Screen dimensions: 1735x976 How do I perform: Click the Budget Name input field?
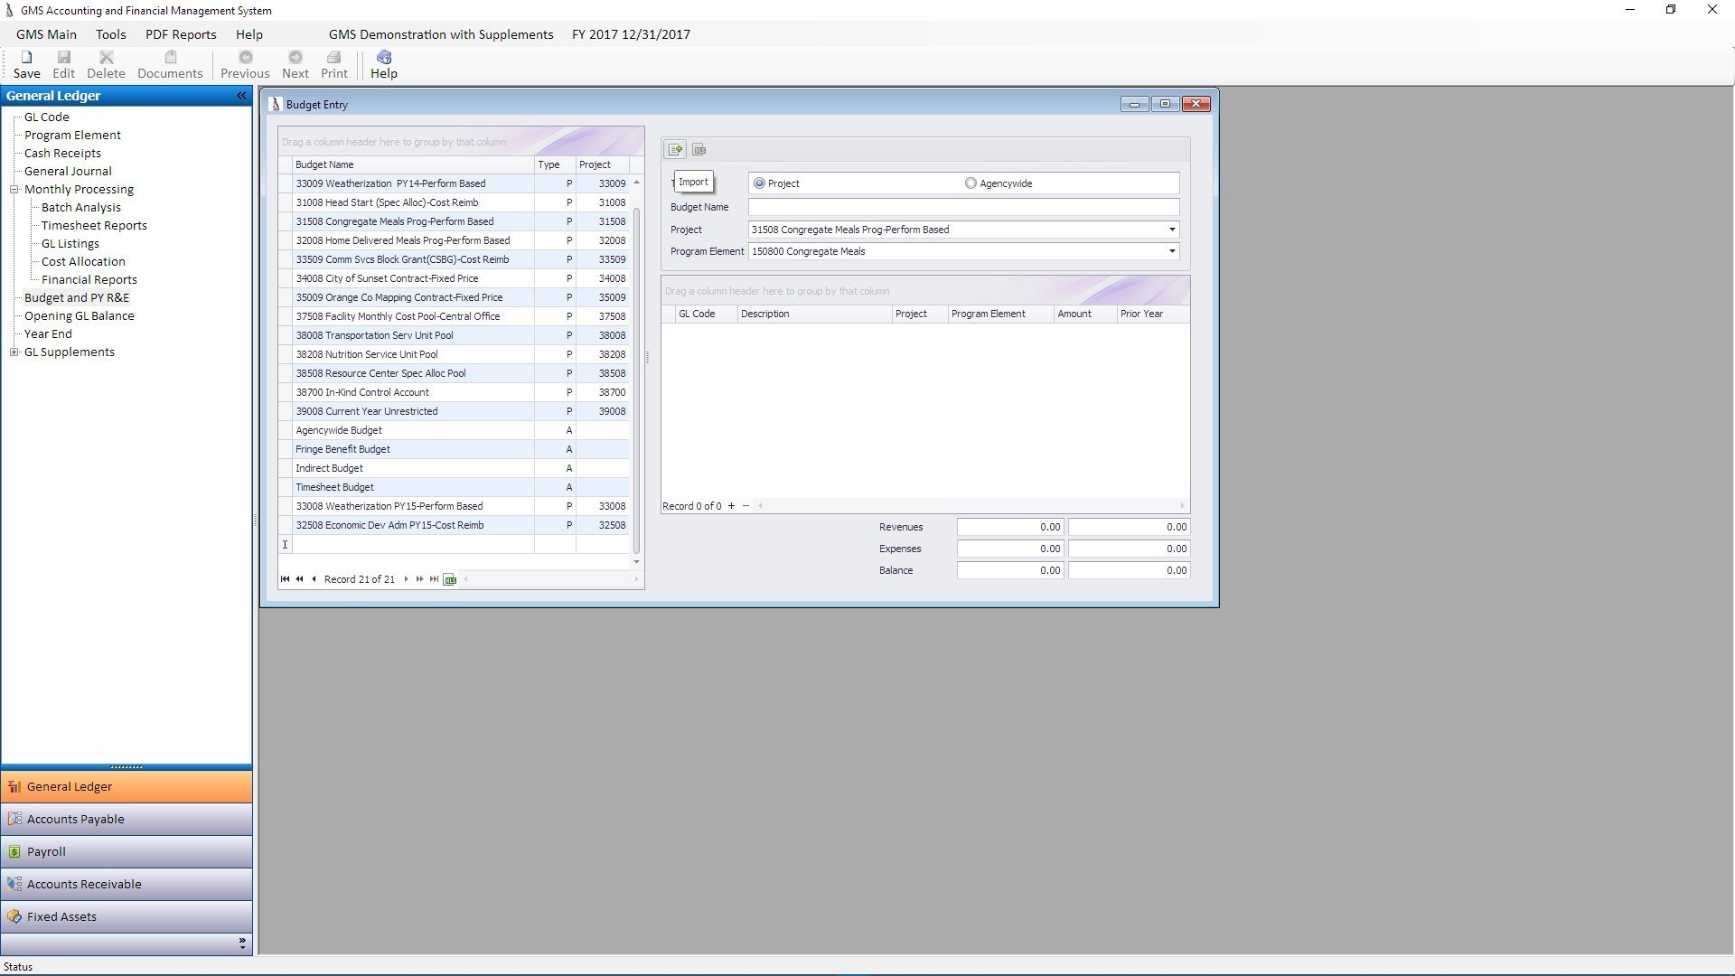click(963, 207)
